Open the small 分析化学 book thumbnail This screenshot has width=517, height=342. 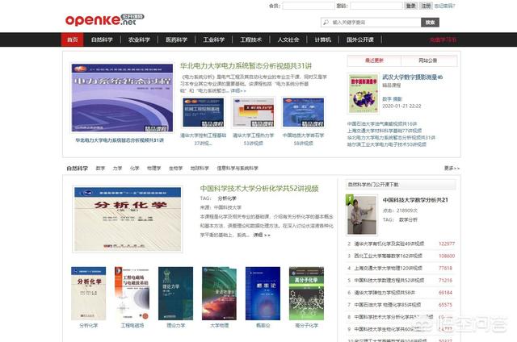[88, 294]
